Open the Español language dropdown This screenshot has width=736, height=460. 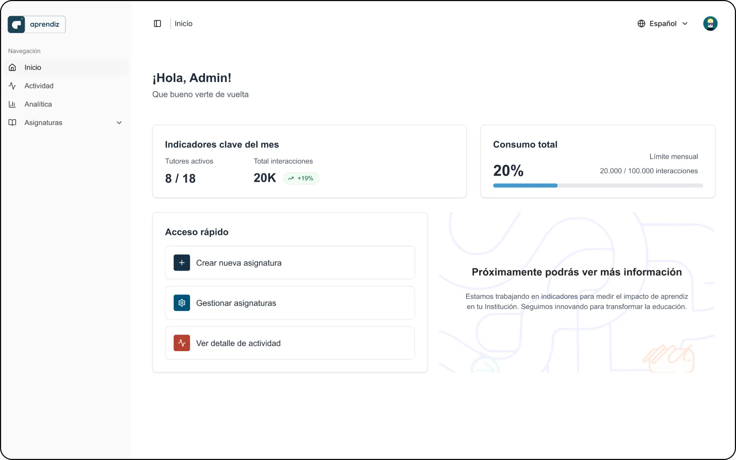click(x=662, y=24)
